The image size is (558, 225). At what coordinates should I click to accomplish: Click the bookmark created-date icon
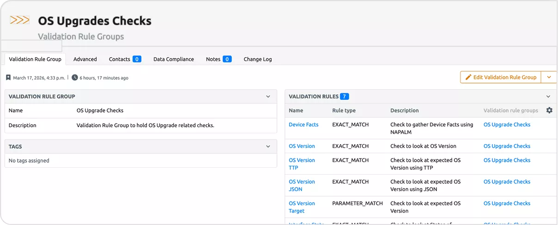point(8,78)
